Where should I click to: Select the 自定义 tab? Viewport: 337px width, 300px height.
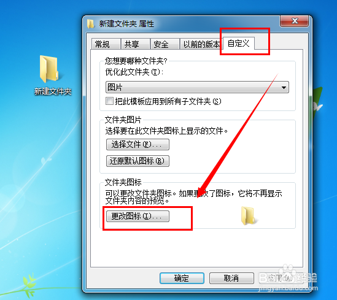click(239, 44)
